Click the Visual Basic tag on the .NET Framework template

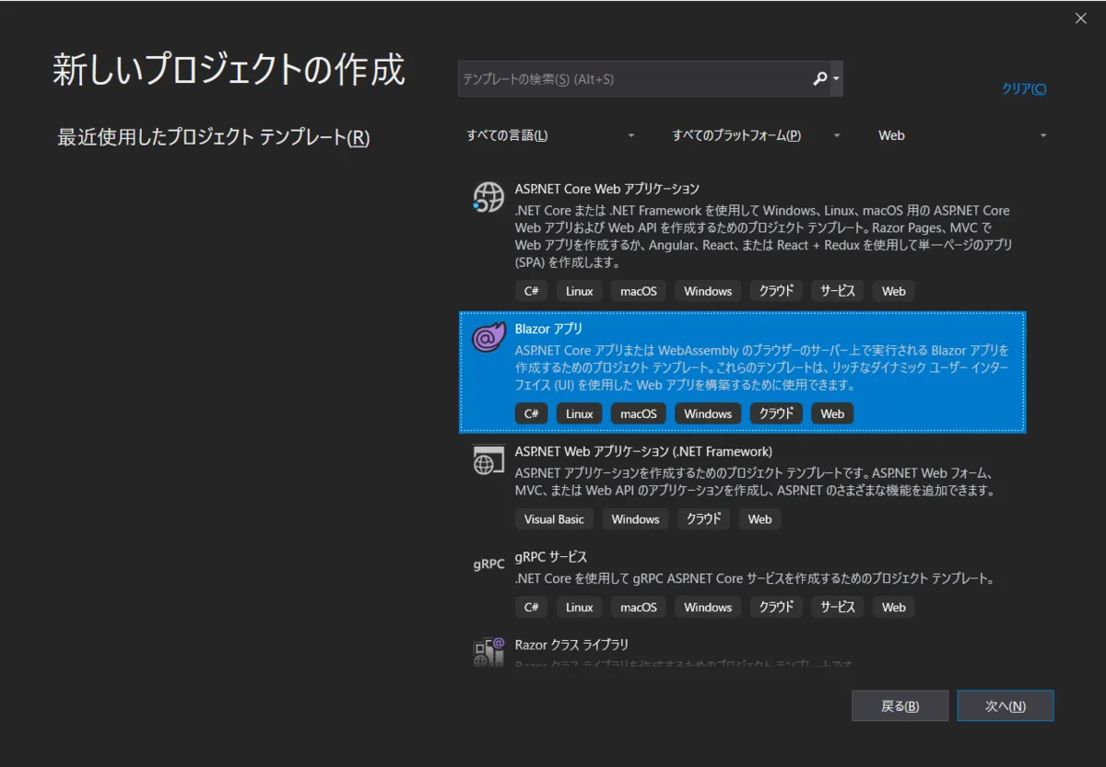(553, 518)
